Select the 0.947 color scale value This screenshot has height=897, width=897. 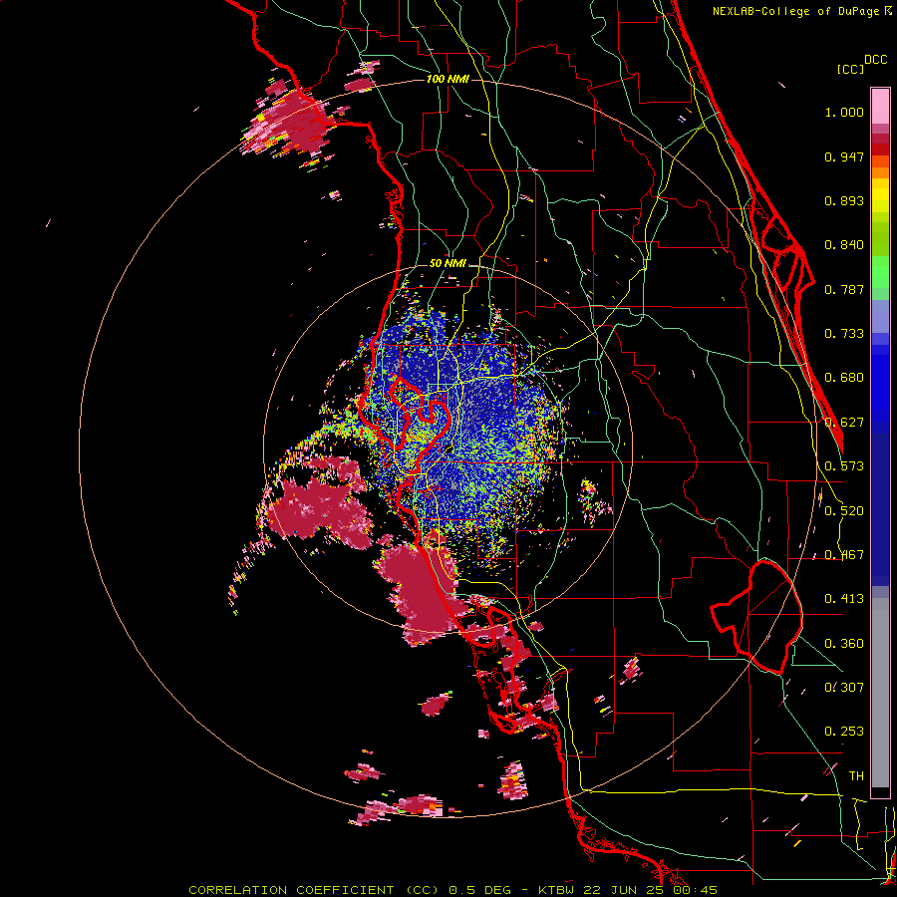click(x=844, y=156)
